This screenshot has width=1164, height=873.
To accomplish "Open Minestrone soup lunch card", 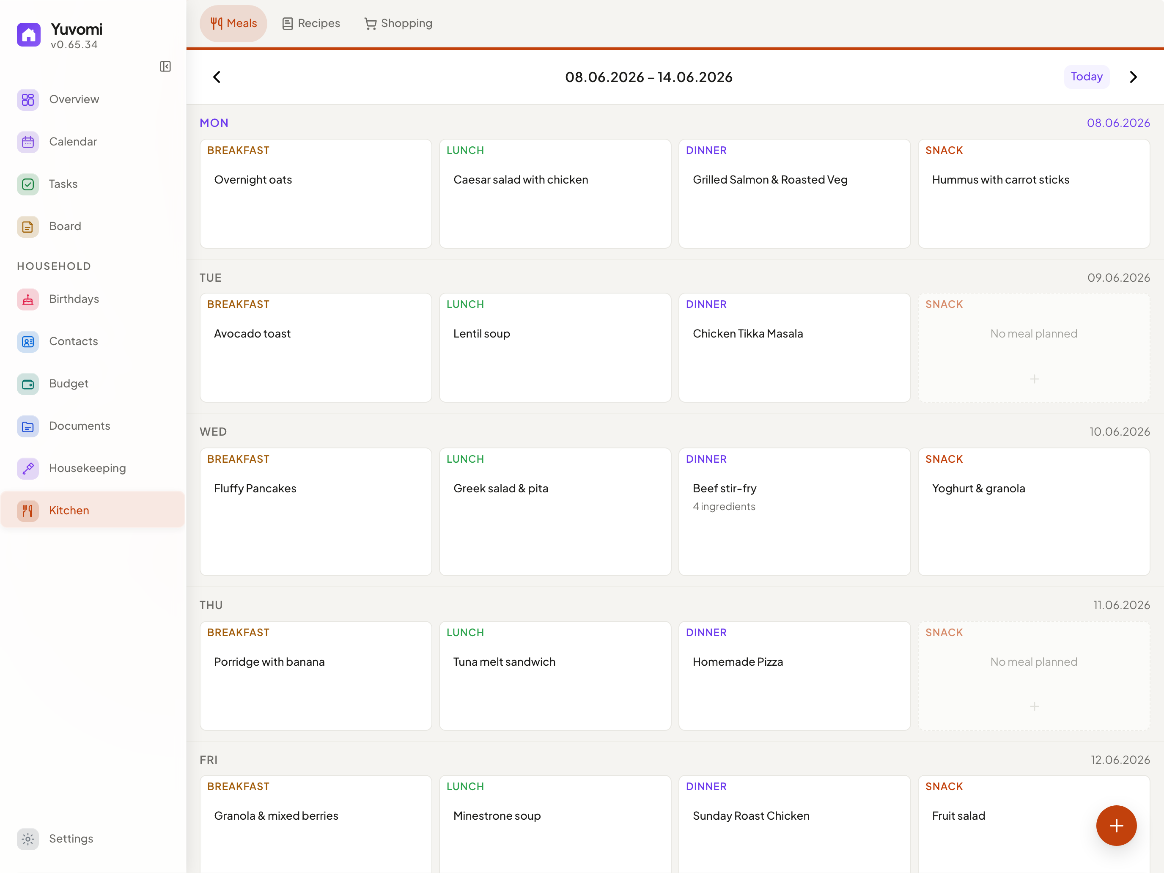I will click(555, 824).
